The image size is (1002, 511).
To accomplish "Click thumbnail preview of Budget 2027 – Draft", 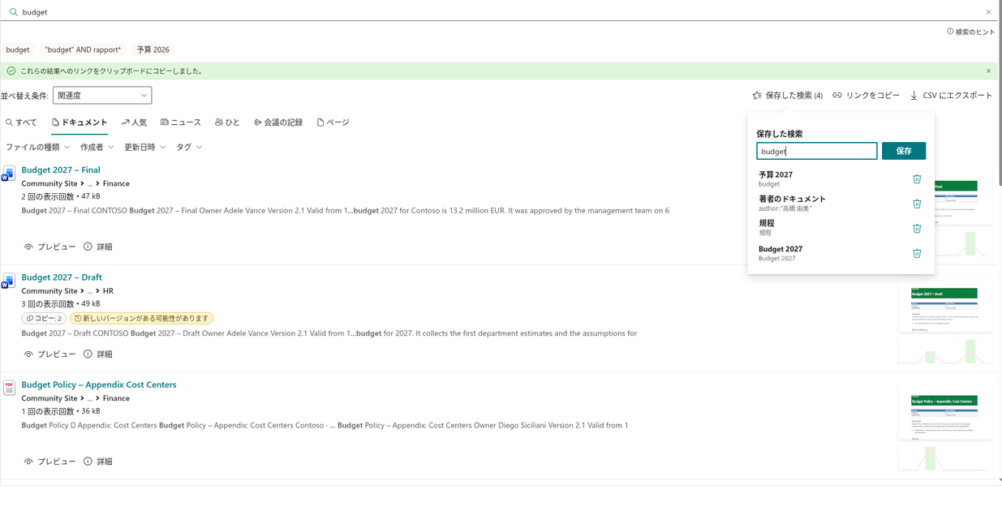I will (944, 307).
